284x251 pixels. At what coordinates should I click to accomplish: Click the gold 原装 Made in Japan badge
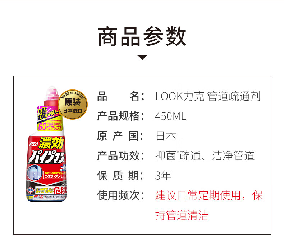tap(73, 104)
